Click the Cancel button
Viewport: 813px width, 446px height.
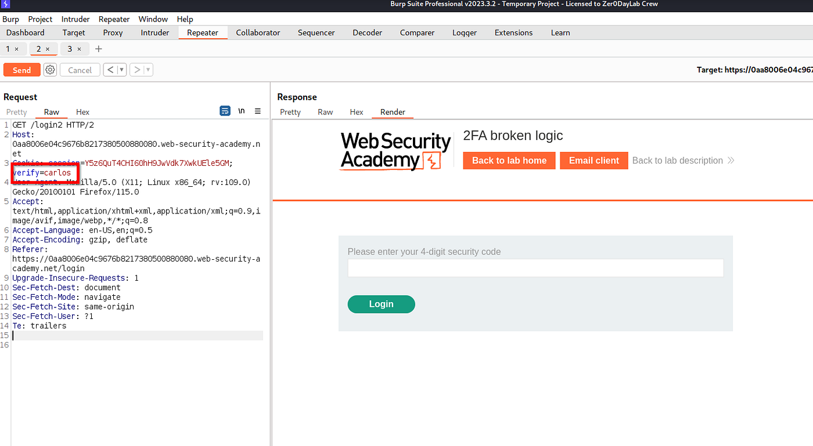80,70
